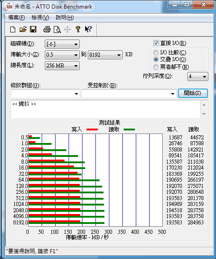
Task: Click inside the description text box
Action: (106, 109)
